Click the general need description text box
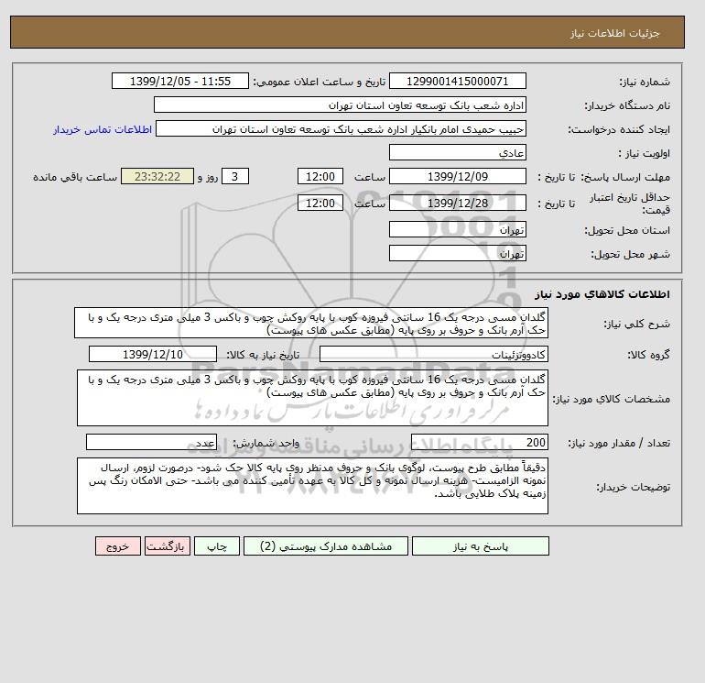 311,324
